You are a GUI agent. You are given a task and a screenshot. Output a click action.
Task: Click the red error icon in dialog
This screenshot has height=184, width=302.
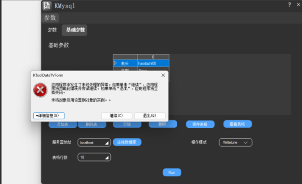(40, 90)
